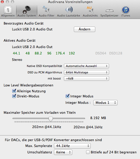Click the greyed DSD64 label
Viewport: 140px width, 159px height.
101,53
